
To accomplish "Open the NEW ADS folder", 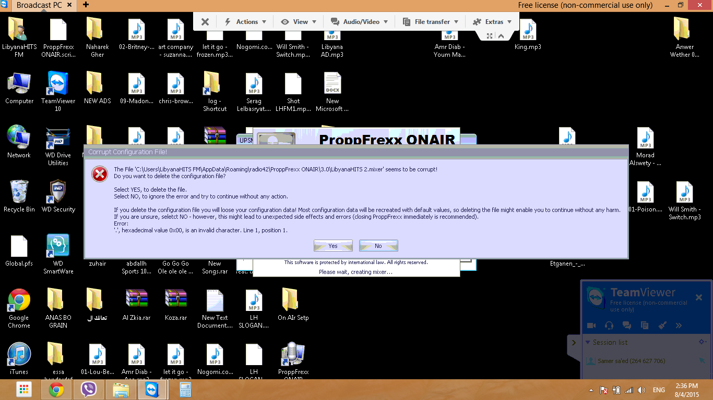I will pyautogui.click(x=97, y=89).
